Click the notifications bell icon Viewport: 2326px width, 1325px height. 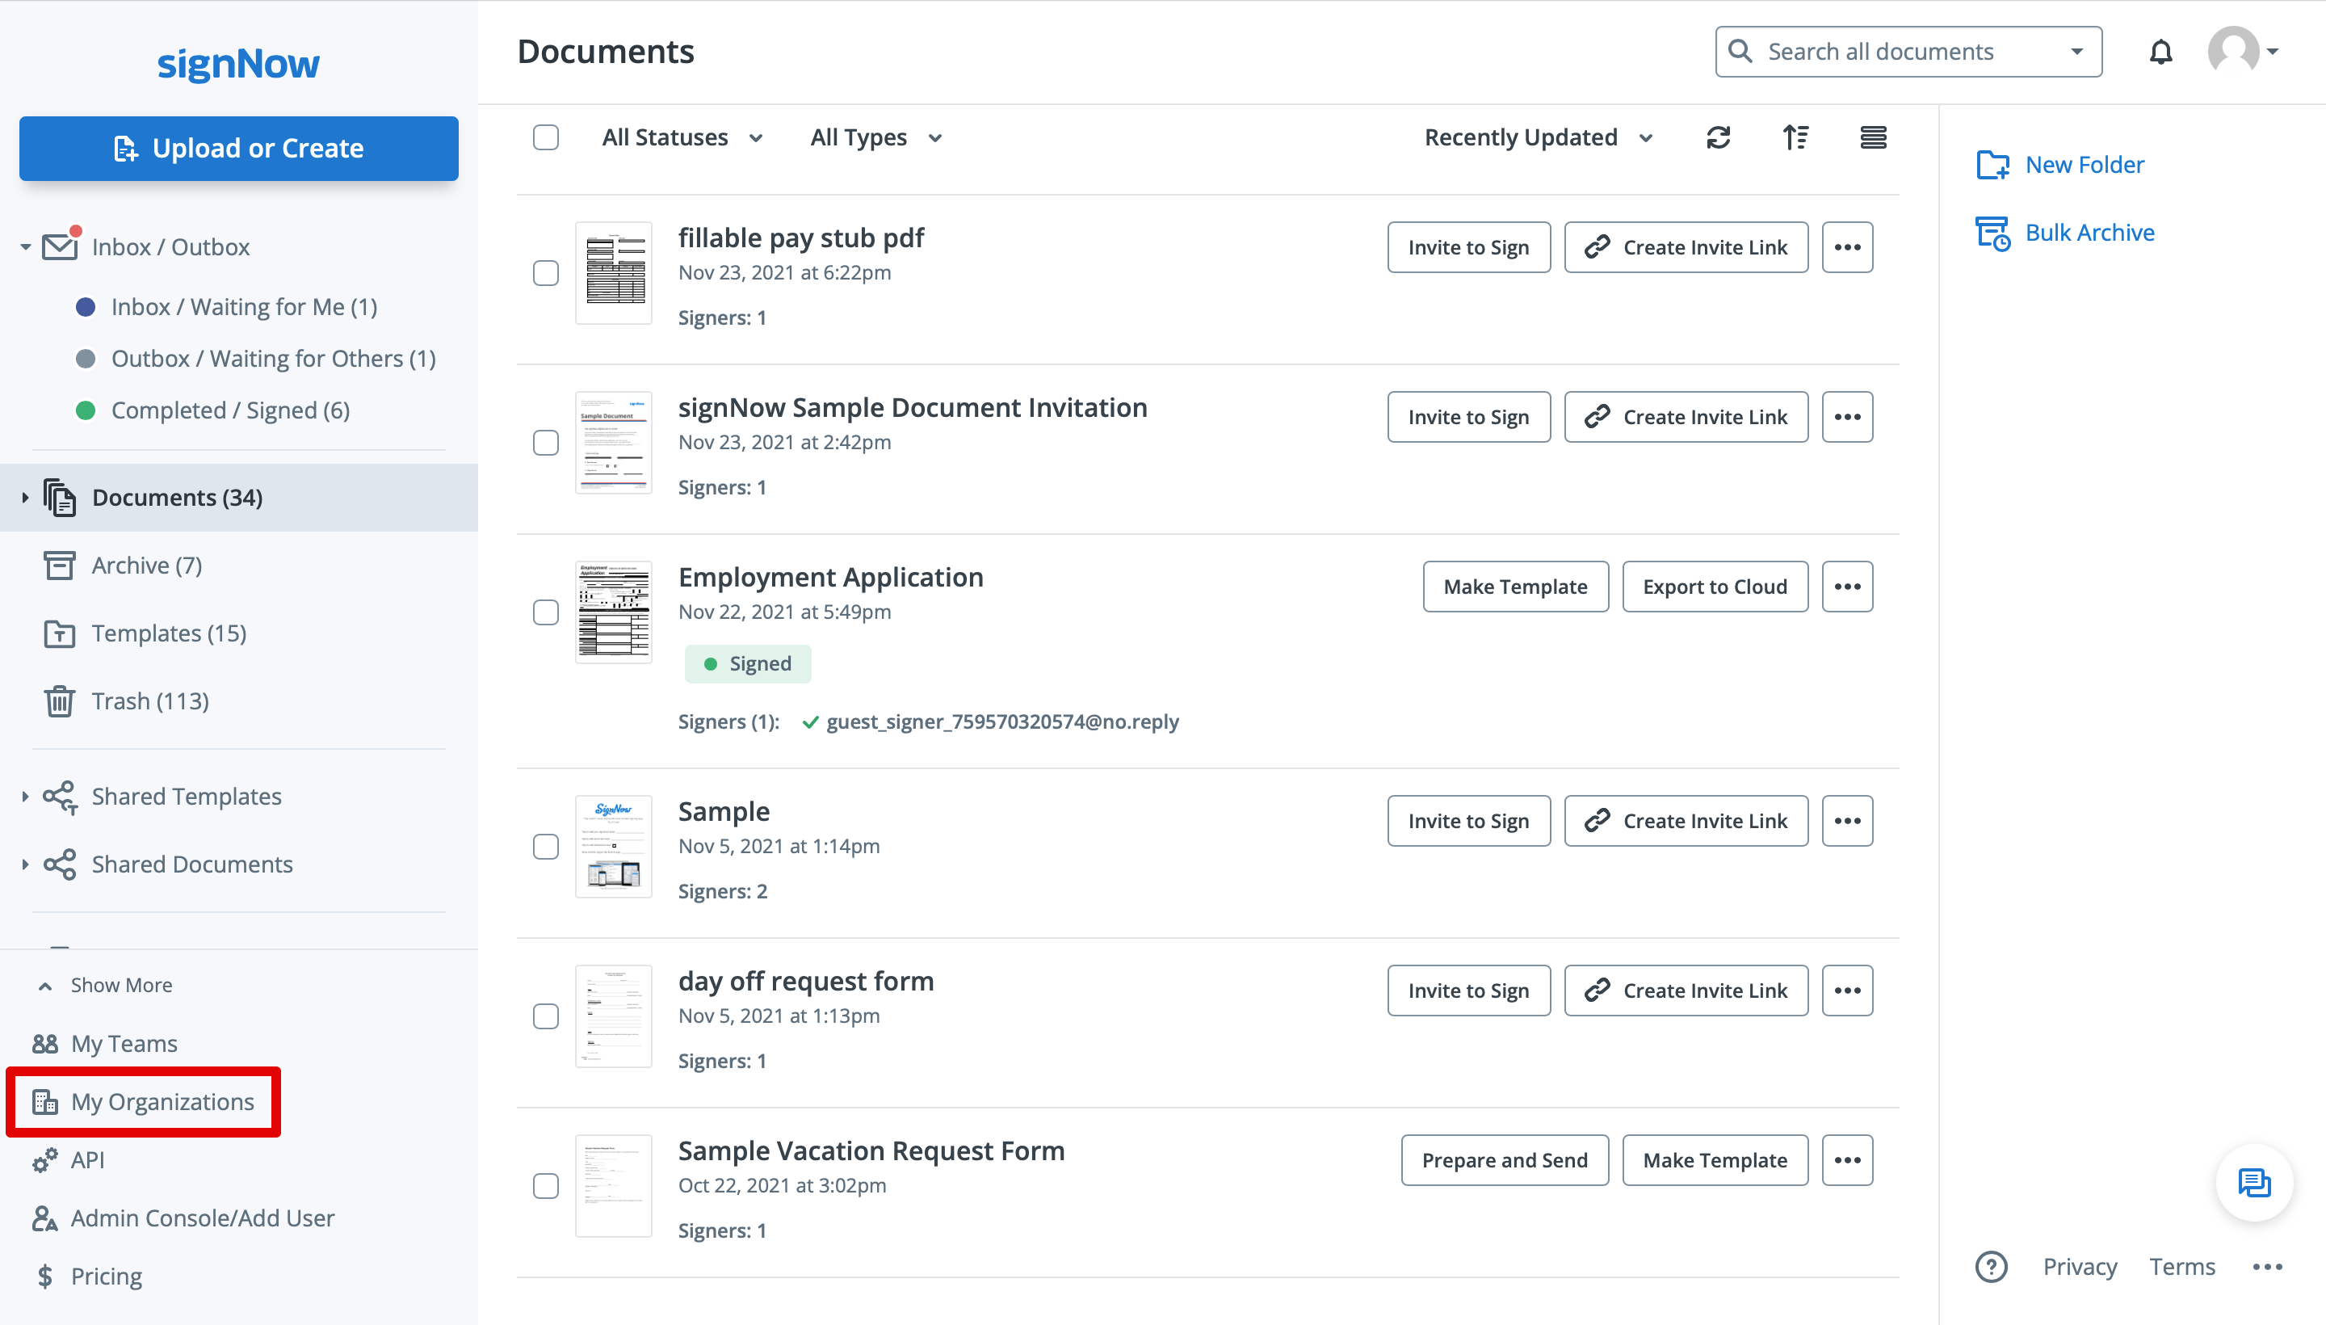point(2160,52)
